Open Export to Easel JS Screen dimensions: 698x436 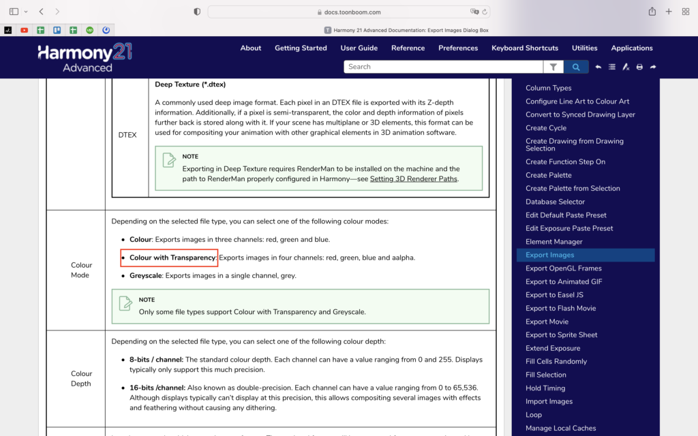pyautogui.click(x=554, y=295)
